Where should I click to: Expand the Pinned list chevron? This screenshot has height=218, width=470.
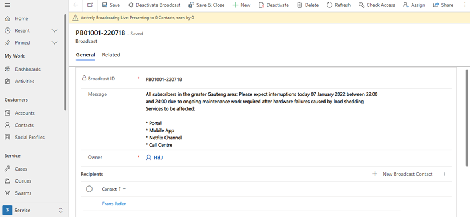click(55, 43)
